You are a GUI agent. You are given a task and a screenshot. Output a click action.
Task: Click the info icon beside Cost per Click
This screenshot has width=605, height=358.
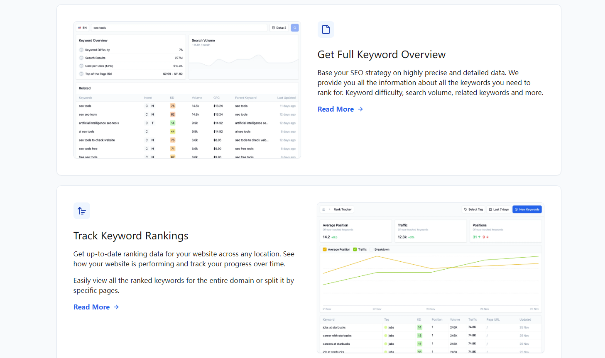click(x=81, y=66)
